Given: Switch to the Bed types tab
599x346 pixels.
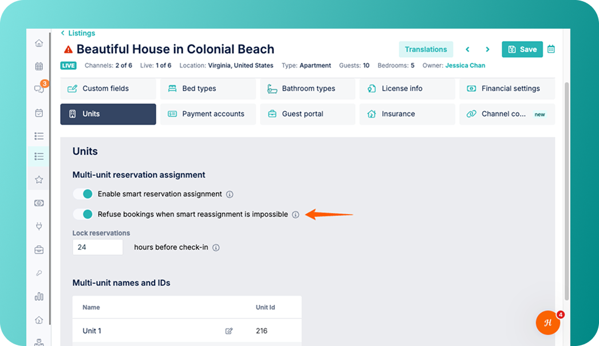Looking at the screenshot, I should point(208,89).
